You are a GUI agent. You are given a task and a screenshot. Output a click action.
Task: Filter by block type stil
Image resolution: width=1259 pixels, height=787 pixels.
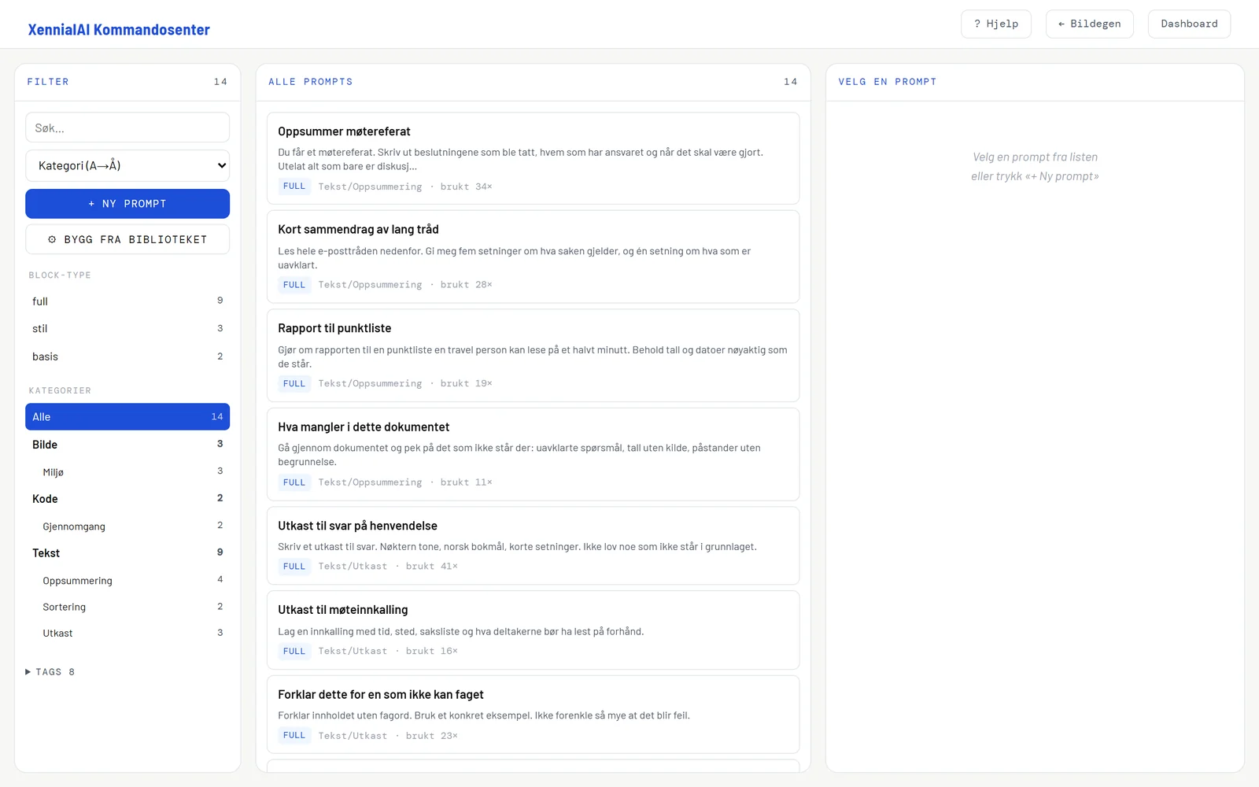[x=127, y=329]
